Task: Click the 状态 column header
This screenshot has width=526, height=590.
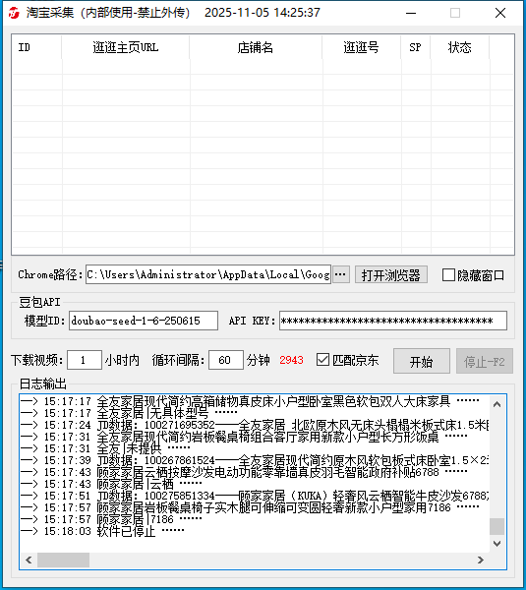Action: [460, 47]
